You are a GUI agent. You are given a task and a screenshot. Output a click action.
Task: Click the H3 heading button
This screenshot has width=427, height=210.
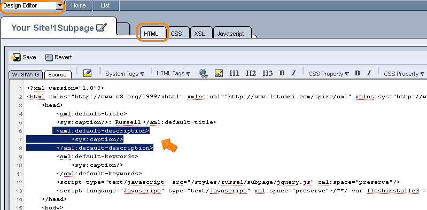pos(267,73)
